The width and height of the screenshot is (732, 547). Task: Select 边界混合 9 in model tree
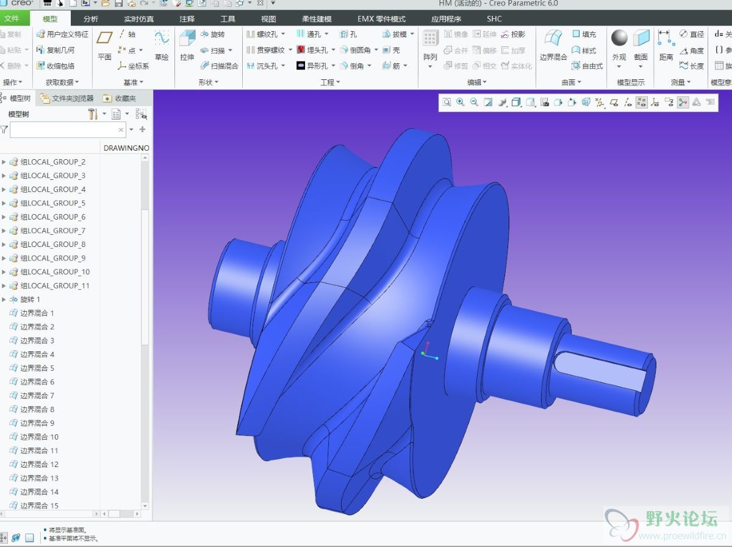37,423
